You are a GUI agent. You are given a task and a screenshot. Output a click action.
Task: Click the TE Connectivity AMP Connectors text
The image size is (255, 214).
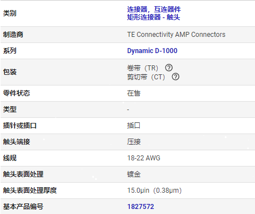[176, 35]
